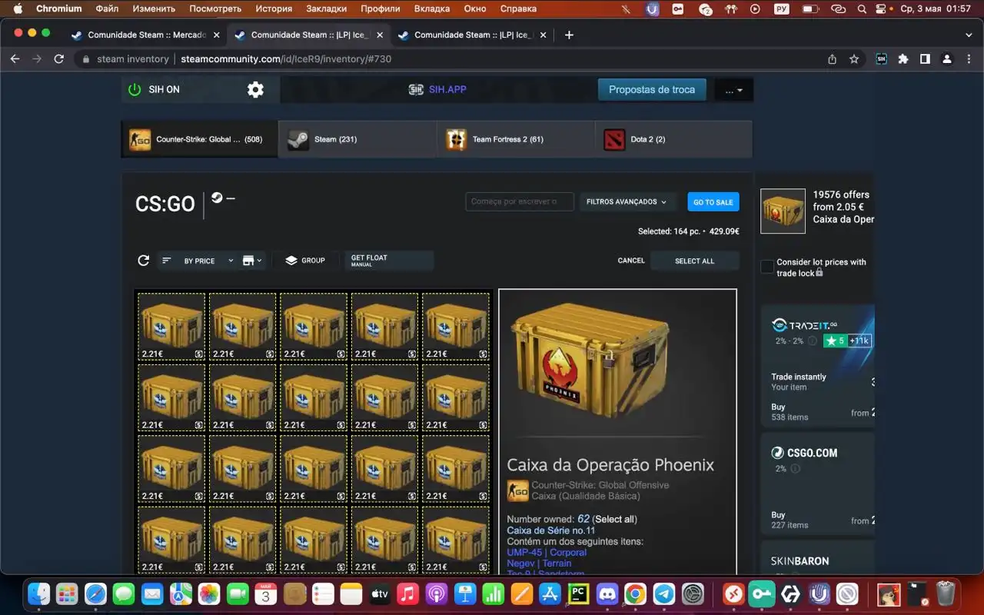
Task: Open Control Center in the menu bar
Action: [883, 9]
